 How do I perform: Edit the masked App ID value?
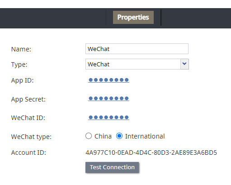pos(108,80)
